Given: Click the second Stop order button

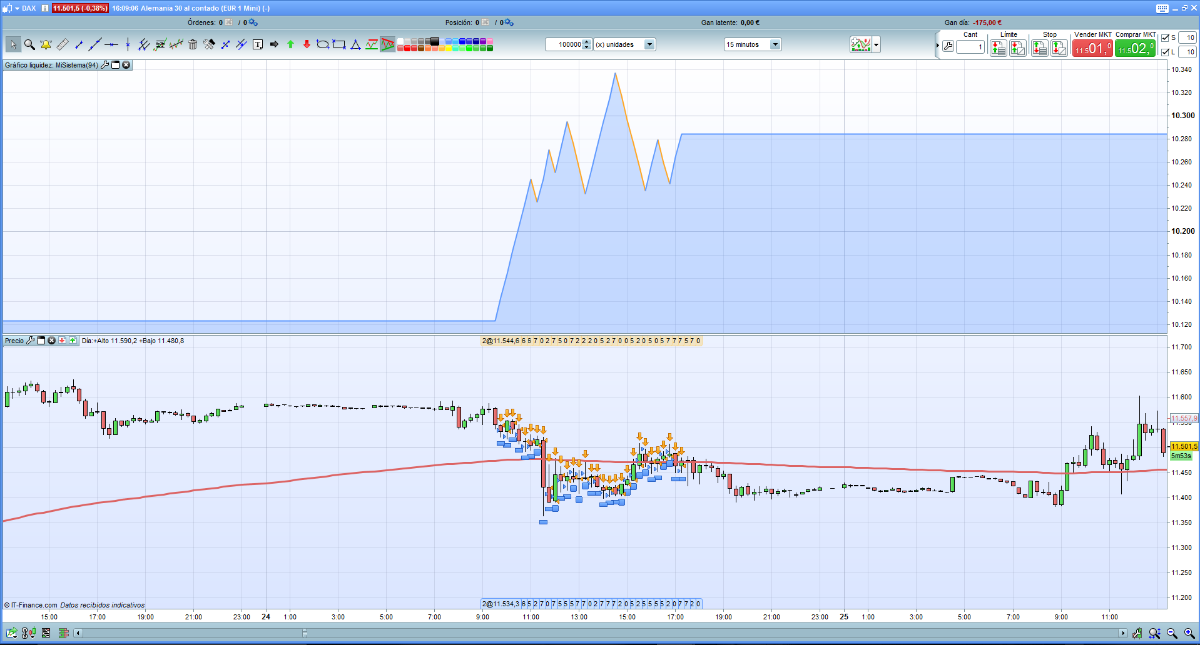Looking at the screenshot, I should (x=1059, y=48).
